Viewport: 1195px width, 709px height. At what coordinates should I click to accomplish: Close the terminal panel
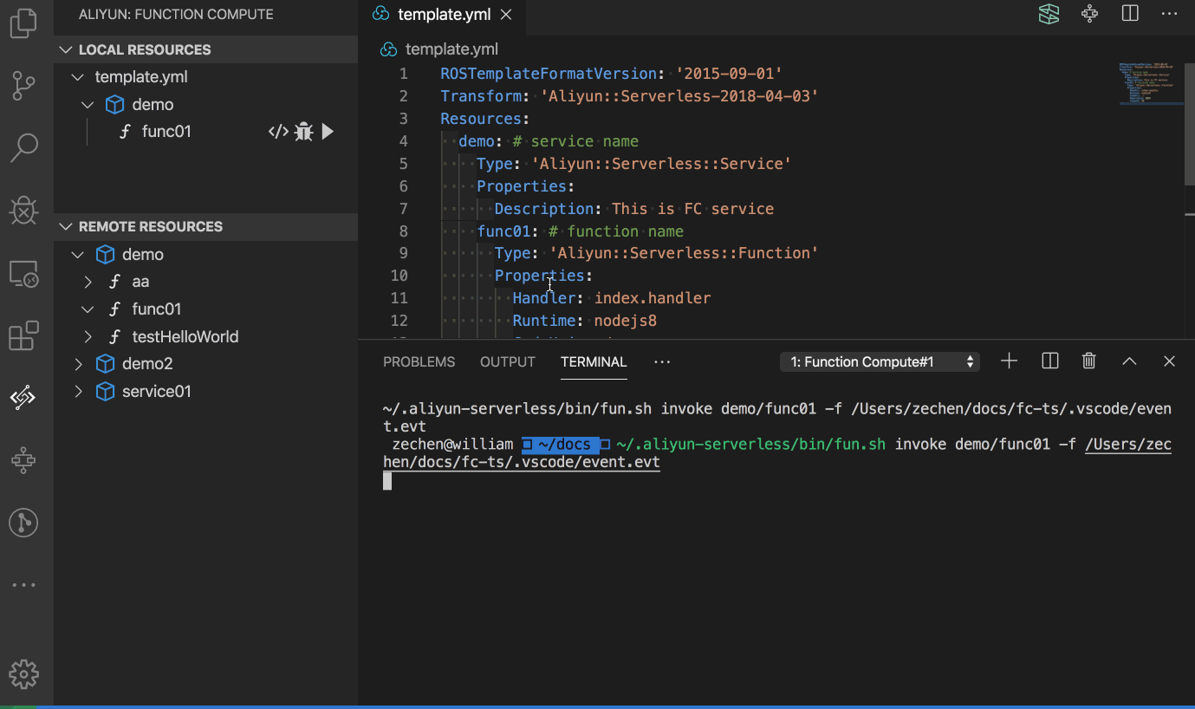(x=1169, y=361)
